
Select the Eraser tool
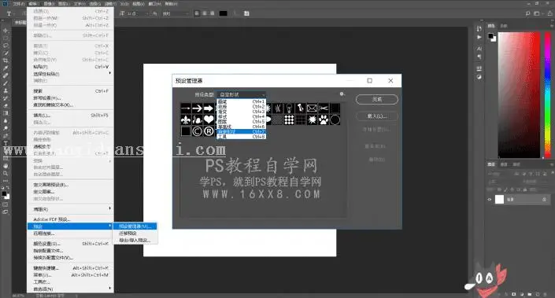point(6,105)
